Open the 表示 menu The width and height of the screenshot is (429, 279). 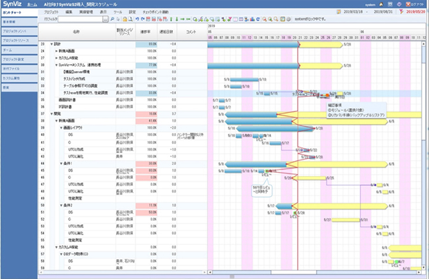104,12
